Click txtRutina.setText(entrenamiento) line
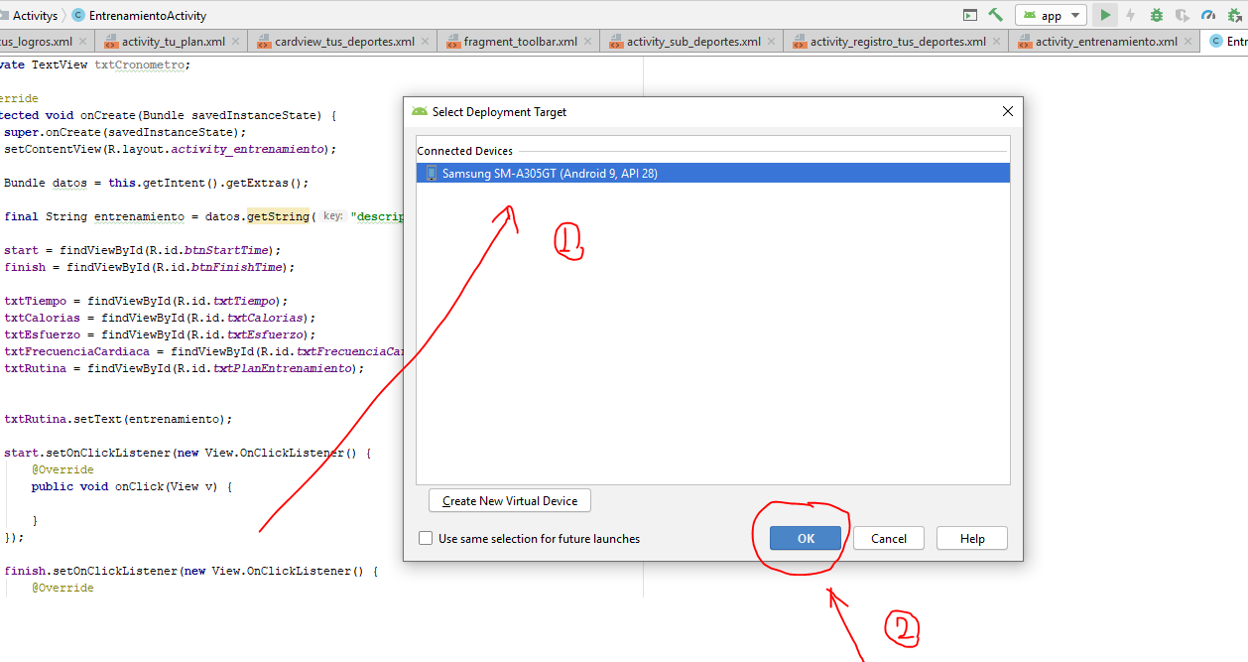Viewport: 1248px width, 662px height. [x=118, y=419]
